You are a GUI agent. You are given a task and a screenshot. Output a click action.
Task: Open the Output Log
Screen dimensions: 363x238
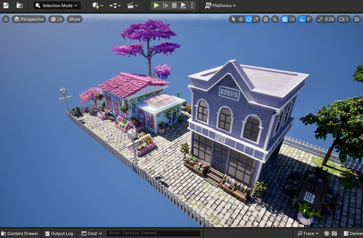tap(59, 233)
